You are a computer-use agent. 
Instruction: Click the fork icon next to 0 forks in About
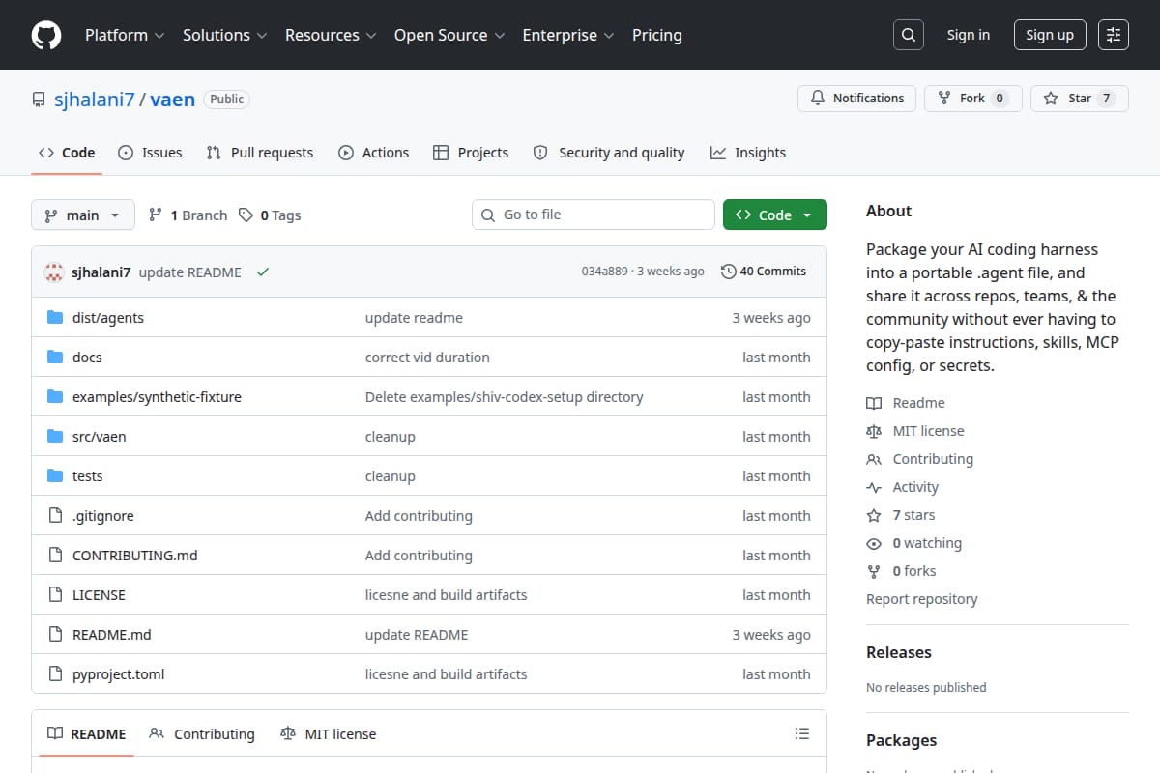[874, 571]
